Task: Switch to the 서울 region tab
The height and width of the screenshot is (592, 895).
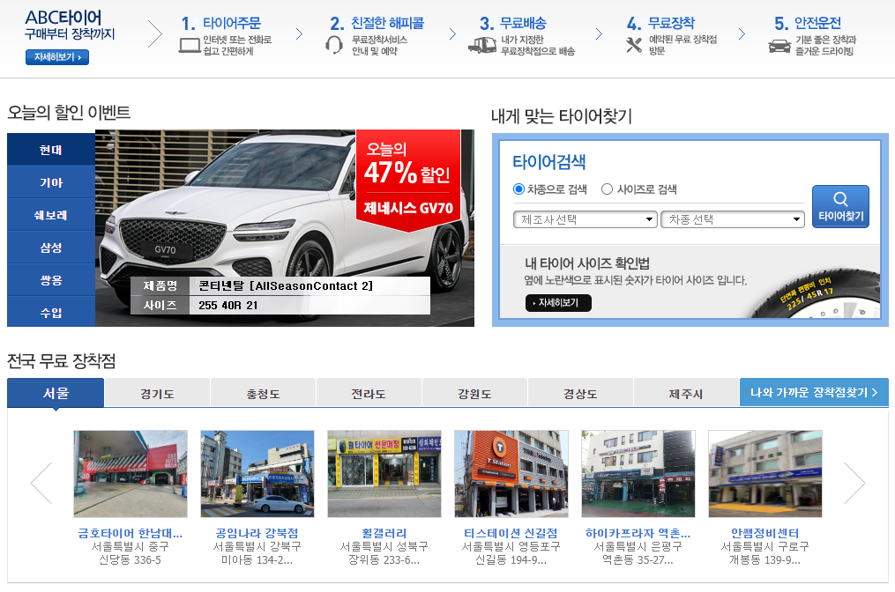Action: click(56, 393)
